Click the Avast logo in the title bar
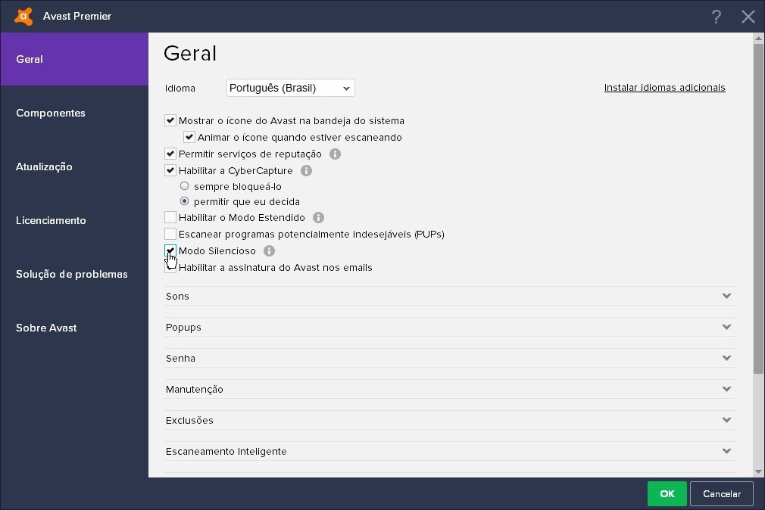The width and height of the screenshot is (765, 510). (23, 15)
